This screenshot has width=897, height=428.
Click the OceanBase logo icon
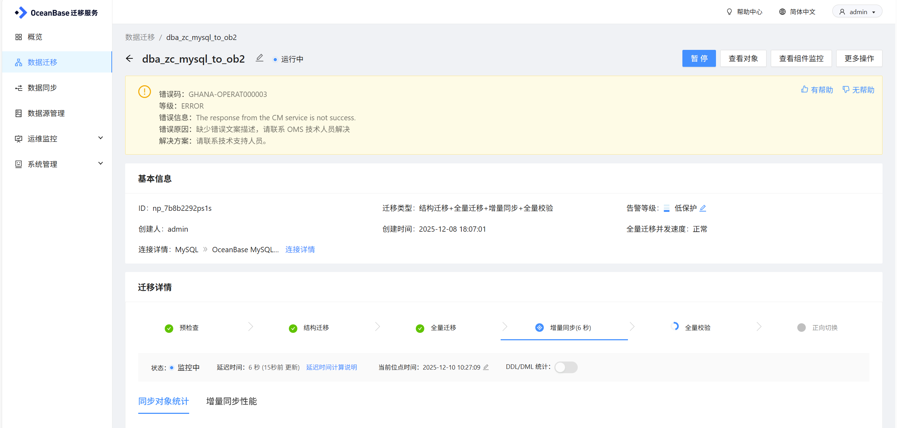[x=21, y=13]
